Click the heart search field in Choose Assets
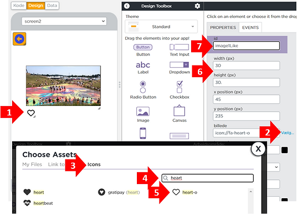 207,178
